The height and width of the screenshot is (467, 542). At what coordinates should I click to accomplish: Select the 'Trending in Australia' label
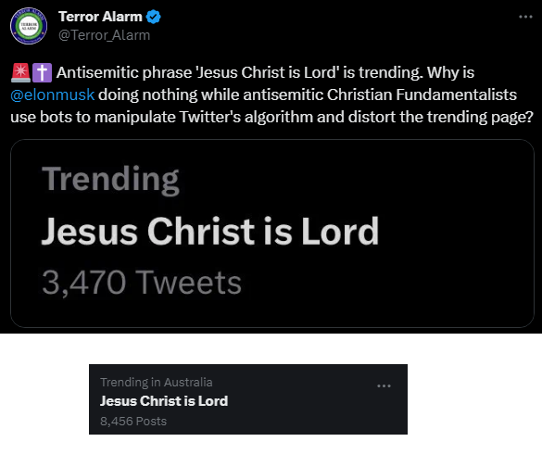pyautogui.click(x=157, y=383)
